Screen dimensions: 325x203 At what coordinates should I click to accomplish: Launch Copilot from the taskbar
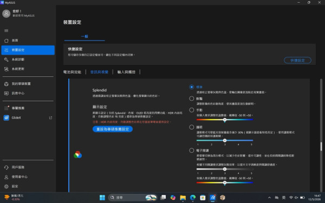tap(173, 198)
